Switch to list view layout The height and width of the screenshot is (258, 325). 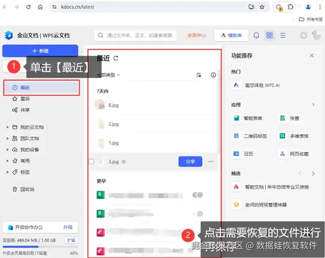click(283, 35)
